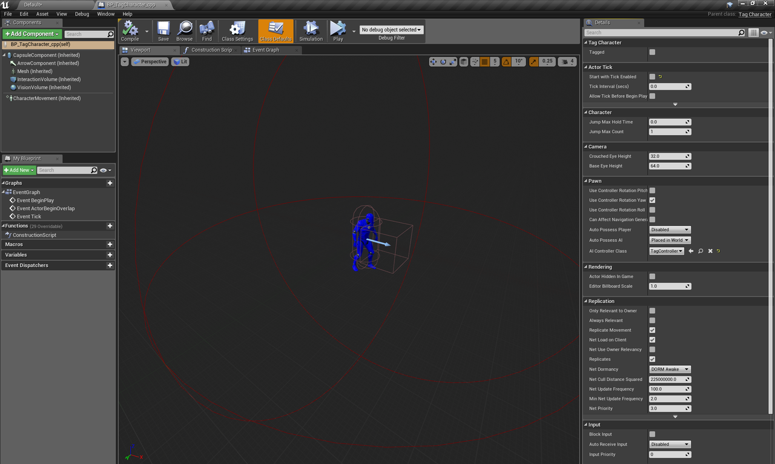This screenshot has height=464, width=775.
Task: Switch to the Event Graph tab
Action: coord(265,50)
